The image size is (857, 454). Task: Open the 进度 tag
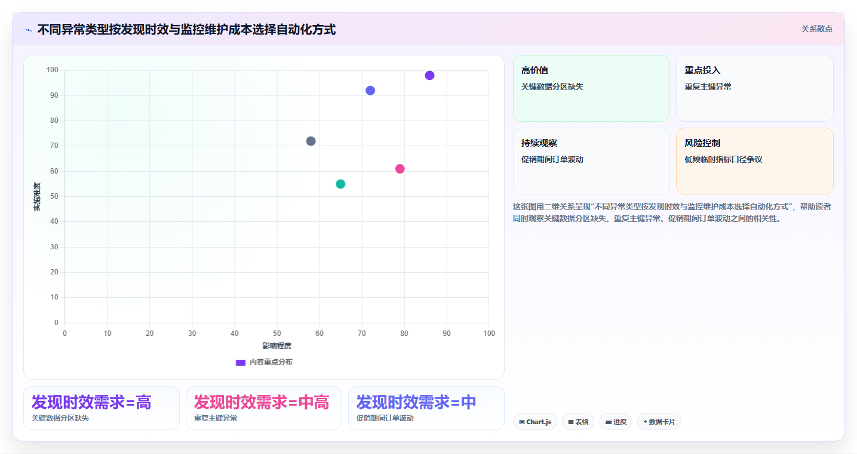tap(616, 422)
